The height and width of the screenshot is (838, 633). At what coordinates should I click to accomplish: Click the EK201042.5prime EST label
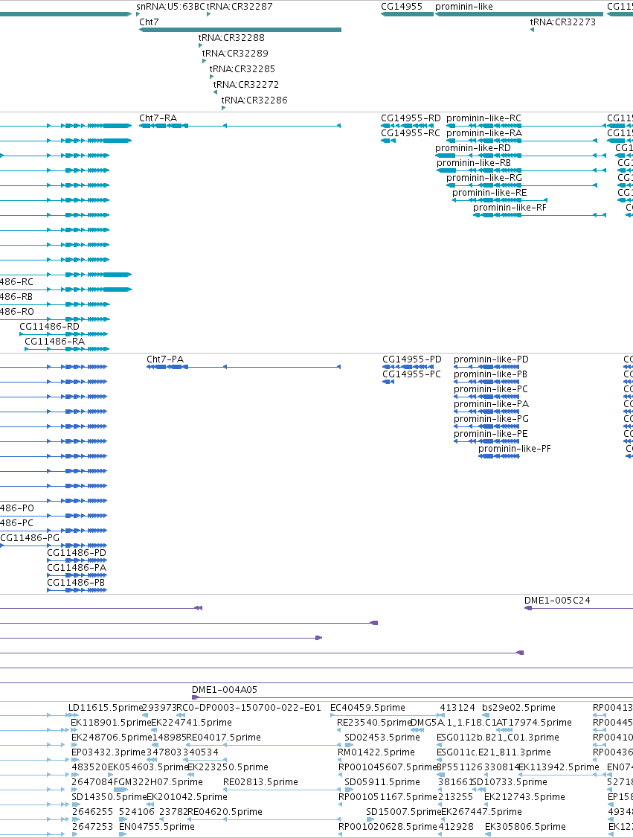[187, 796]
